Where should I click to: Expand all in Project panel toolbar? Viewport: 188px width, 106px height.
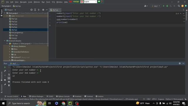coord(35,10)
